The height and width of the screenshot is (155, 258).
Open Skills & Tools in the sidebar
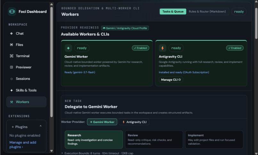(26, 90)
